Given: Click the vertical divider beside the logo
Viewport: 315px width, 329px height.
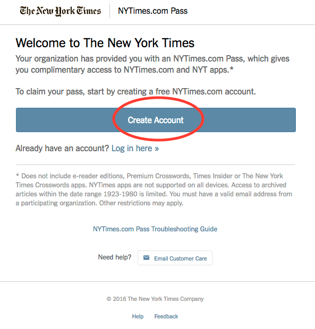Looking at the screenshot, I should tap(109, 11).
